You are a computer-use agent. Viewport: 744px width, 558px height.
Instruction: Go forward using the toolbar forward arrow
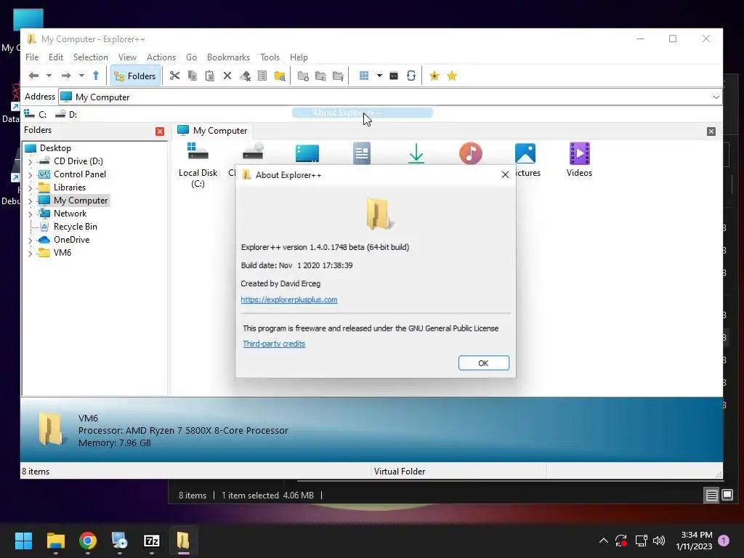66,76
